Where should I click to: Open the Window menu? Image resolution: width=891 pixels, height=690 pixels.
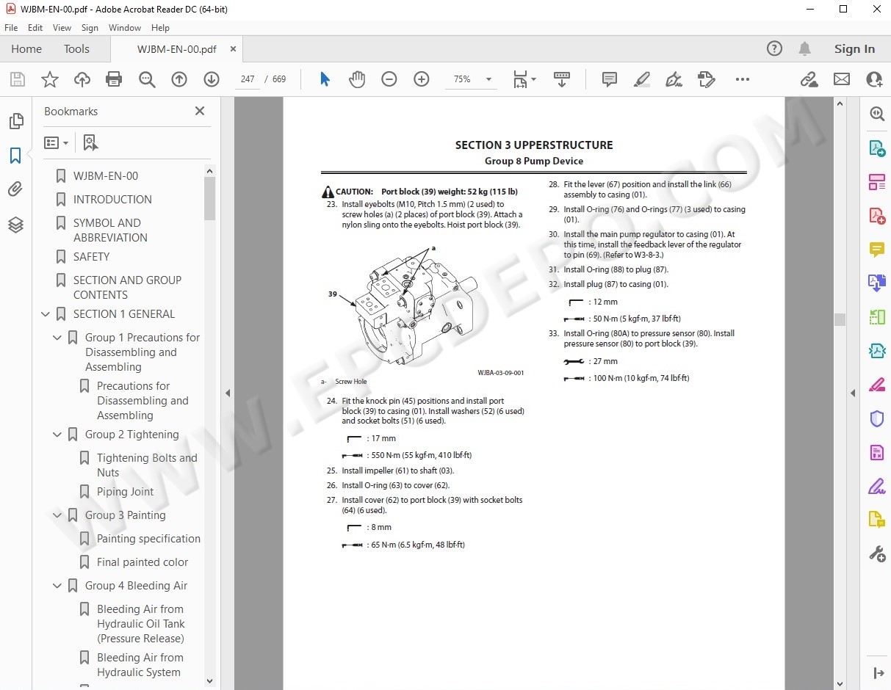tap(125, 28)
